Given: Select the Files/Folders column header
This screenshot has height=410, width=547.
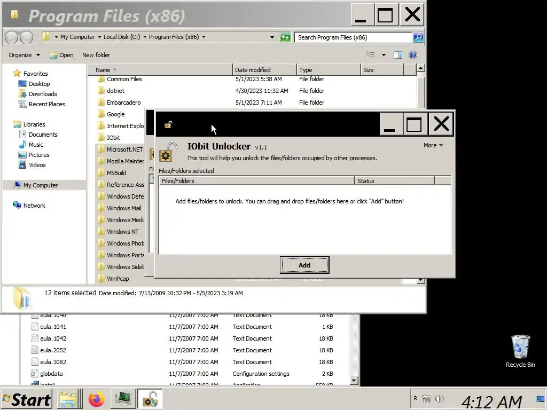Looking at the screenshot, I should click(257, 180).
